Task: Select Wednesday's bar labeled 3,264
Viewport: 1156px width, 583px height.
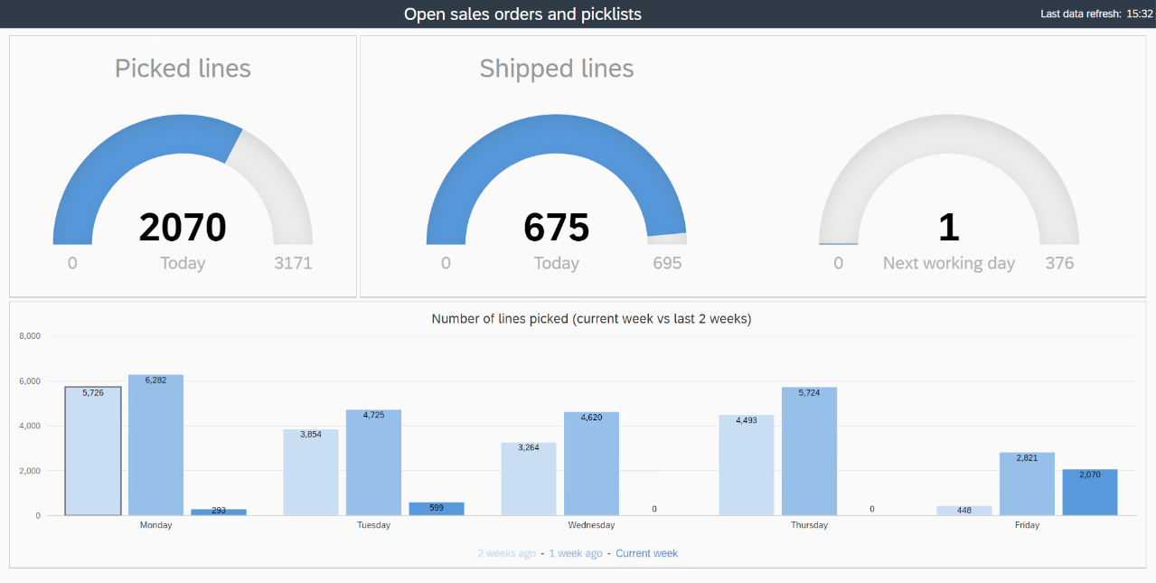Action: coord(529,479)
